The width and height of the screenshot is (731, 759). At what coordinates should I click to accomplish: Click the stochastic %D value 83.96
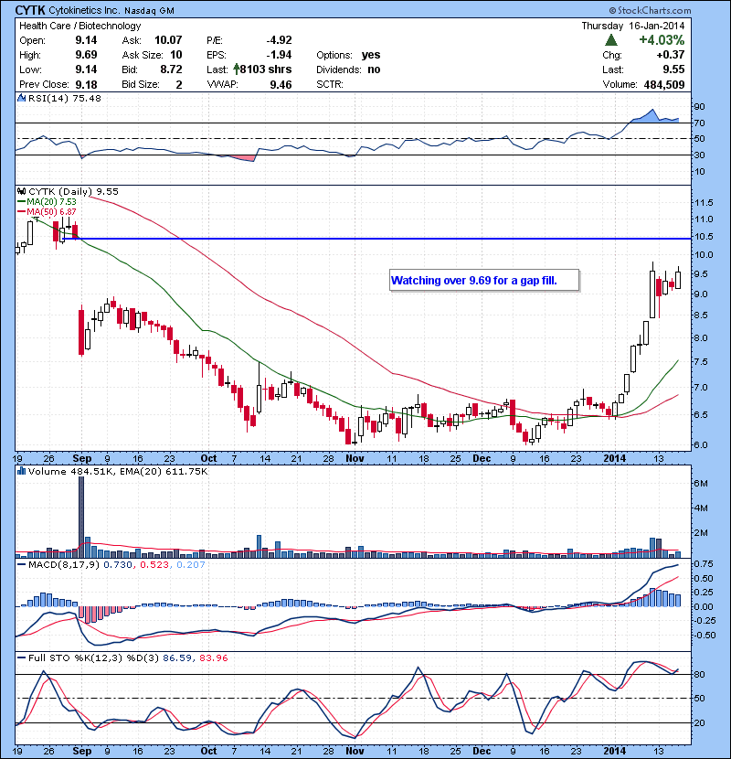213,657
